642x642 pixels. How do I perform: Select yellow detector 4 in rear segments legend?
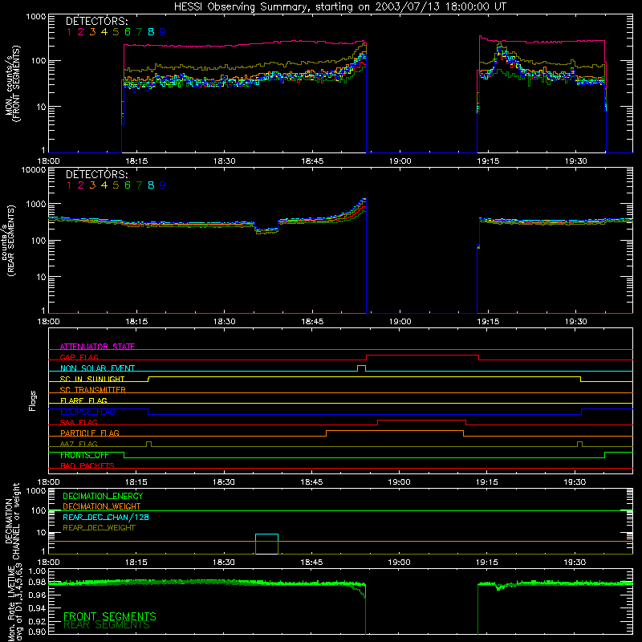pyautogui.click(x=104, y=185)
